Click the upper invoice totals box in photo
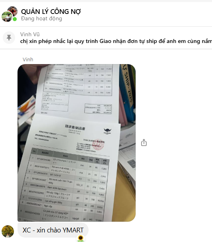 pos(98,109)
